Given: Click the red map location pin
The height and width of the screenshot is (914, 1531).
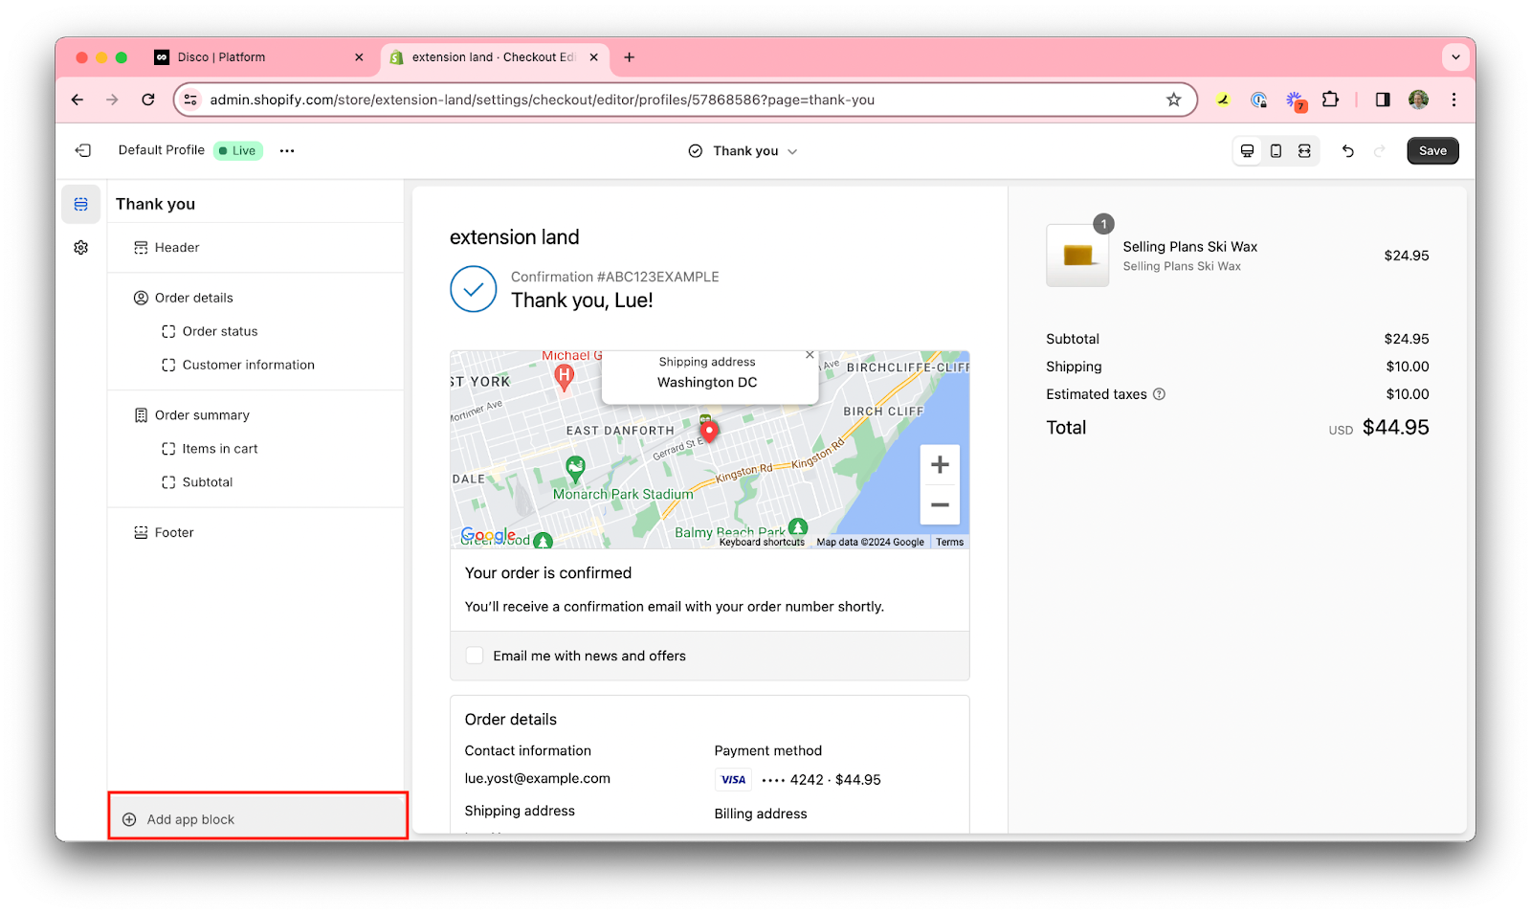Looking at the screenshot, I should (709, 432).
